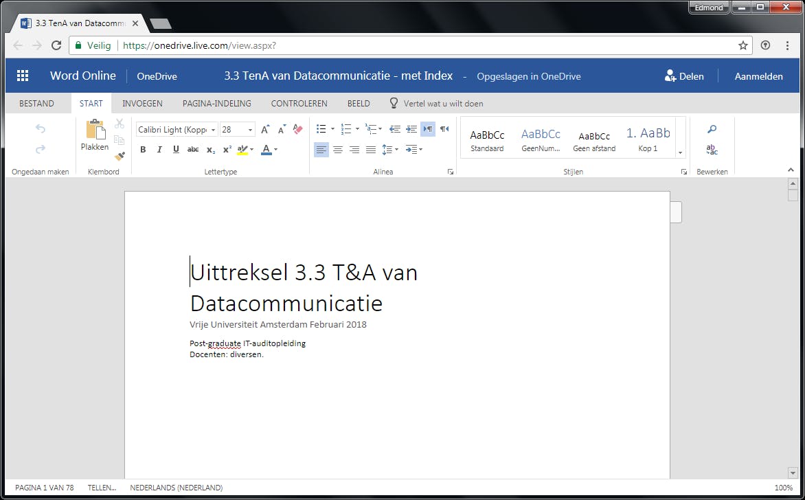Select the Format Painter brush icon
The width and height of the screenshot is (805, 500).
click(119, 155)
